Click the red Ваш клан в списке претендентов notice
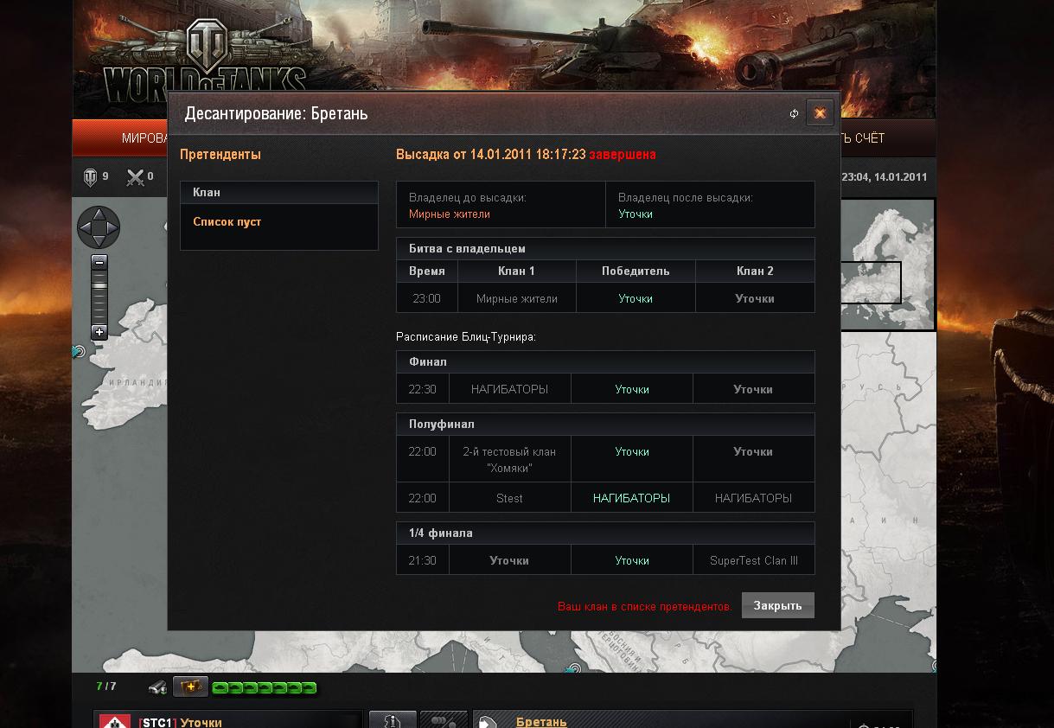 point(644,606)
